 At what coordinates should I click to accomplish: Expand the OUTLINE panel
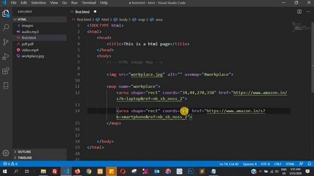(x=40, y=152)
